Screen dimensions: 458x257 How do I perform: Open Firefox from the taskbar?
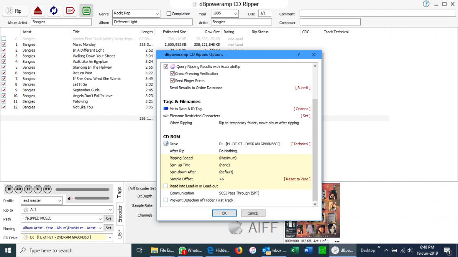coord(239,250)
